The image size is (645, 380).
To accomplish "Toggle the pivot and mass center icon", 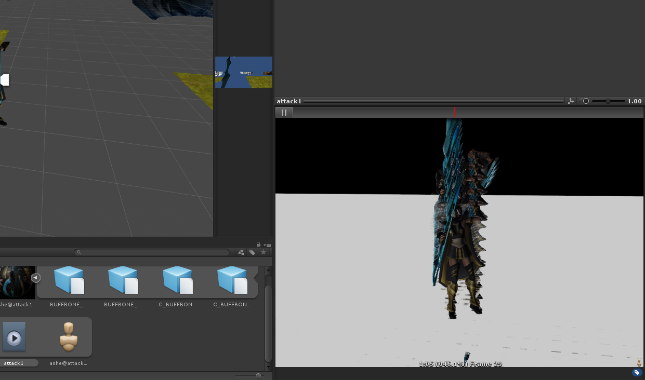I will pos(571,101).
